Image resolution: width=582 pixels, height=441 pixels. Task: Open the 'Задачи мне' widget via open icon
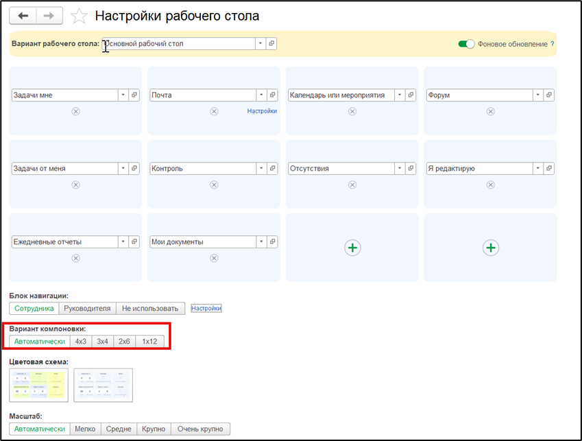point(134,95)
